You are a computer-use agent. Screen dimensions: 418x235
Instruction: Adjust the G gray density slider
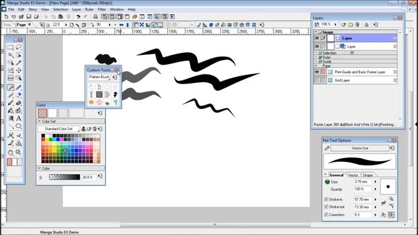(65, 177)
